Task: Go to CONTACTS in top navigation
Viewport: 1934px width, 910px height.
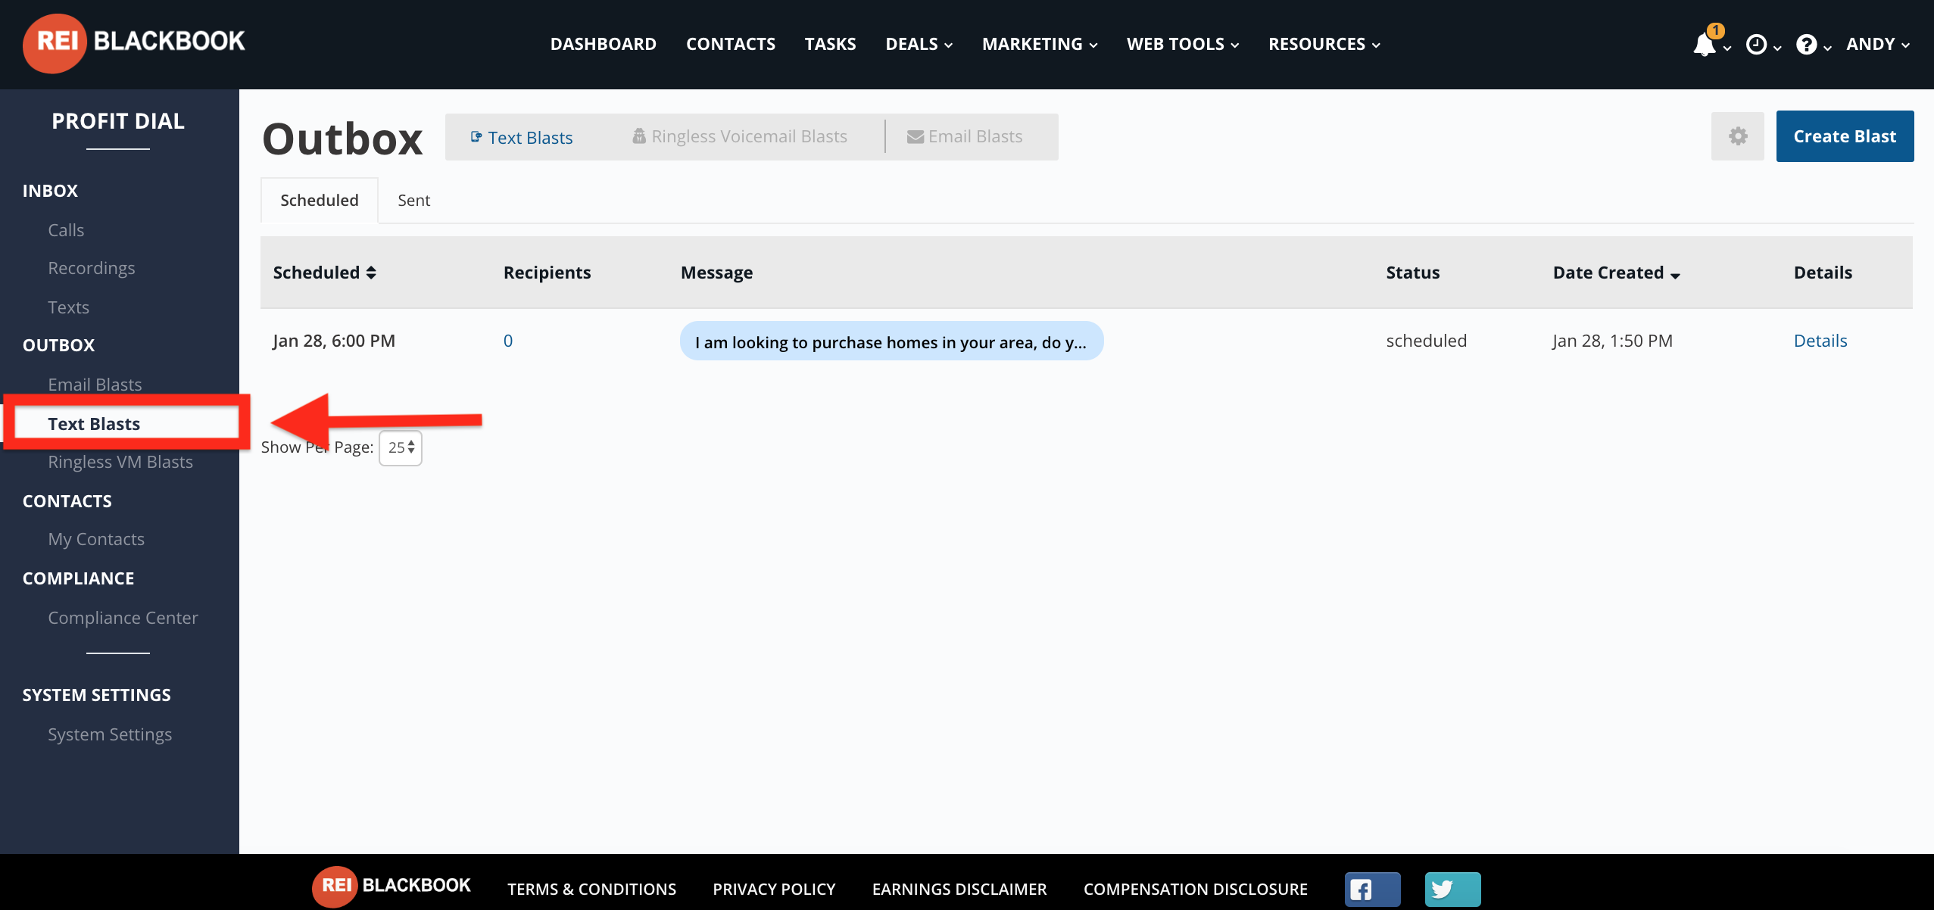Action: click(x=730, y=44)
